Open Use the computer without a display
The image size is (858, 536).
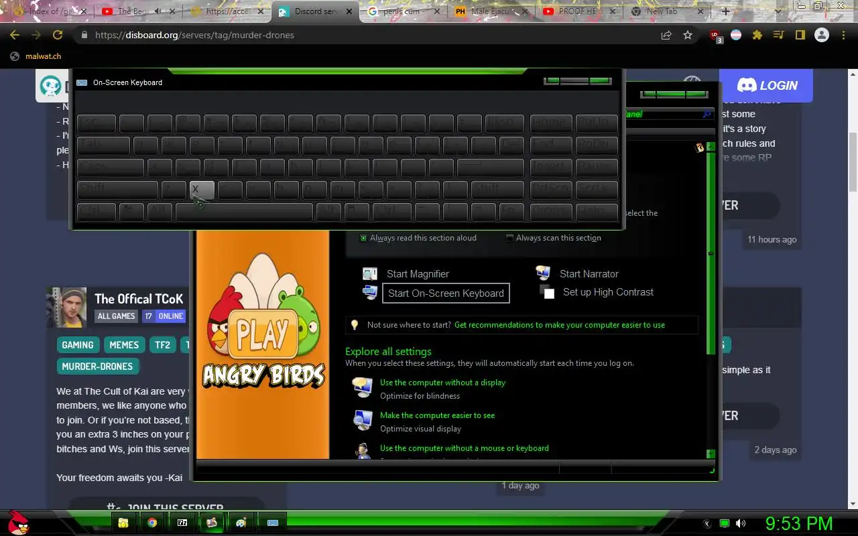coord(442,383)
